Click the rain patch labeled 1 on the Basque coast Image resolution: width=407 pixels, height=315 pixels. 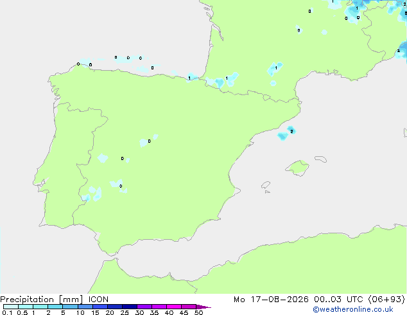[191, 77]
